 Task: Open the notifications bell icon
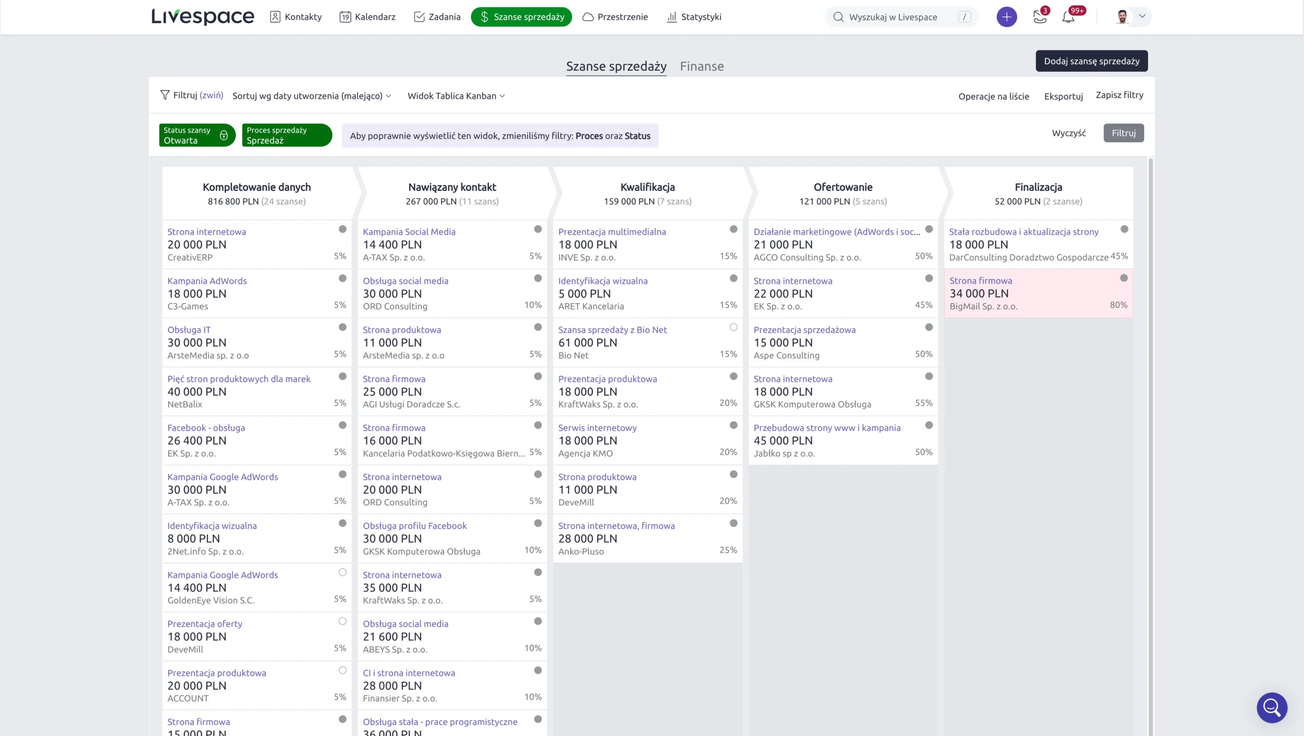click(1068, 17)
